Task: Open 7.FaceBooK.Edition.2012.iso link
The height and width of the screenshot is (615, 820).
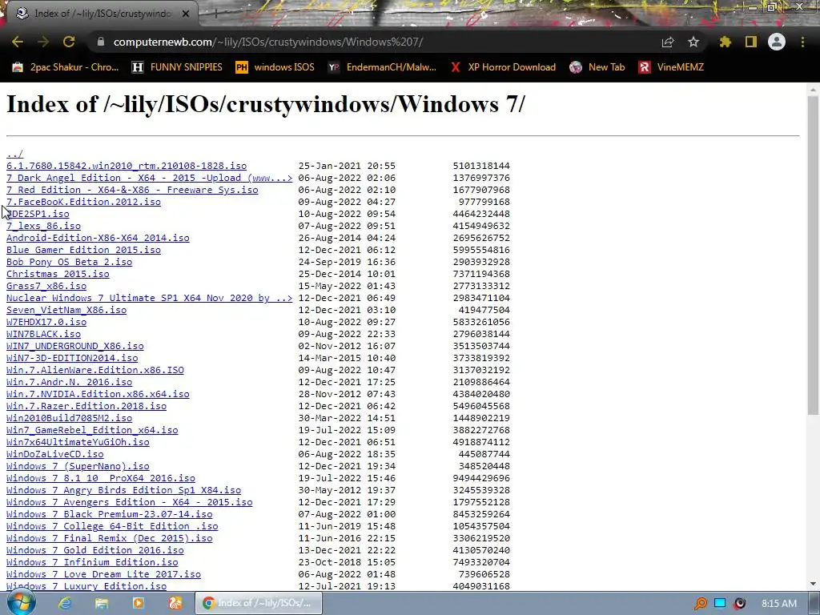Action: pyautogui.click(x=83, y=202)
